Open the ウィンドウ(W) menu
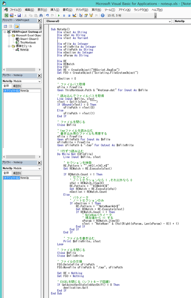The image size is (191, 298). (x=141, y=10)
